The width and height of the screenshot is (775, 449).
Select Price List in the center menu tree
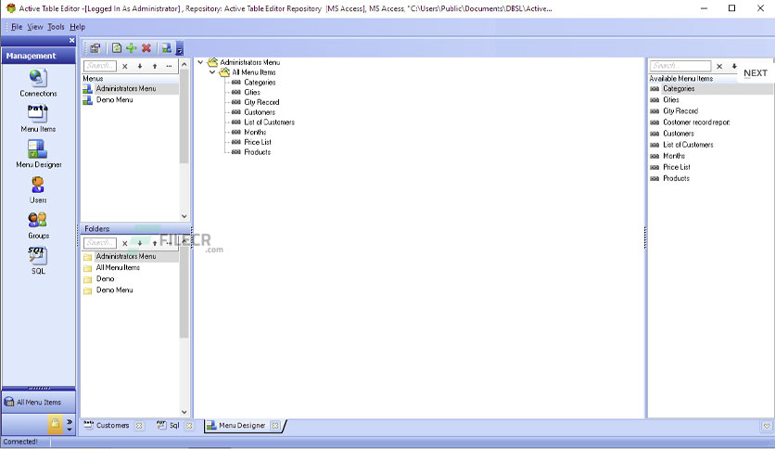pos(258,142)
